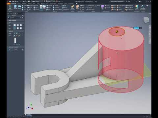Close the in-canvas value input box
This screenshot has height=118, width=158.
click(x=141, y=28)
